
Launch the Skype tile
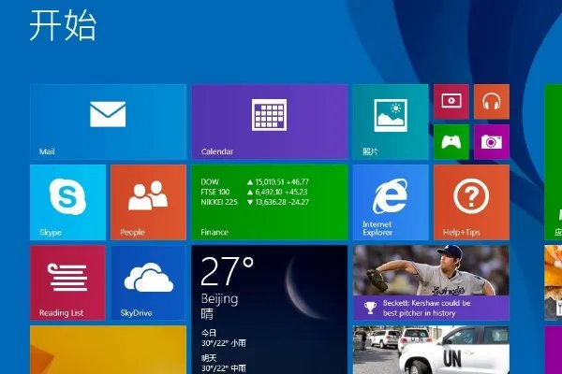point(67,202)
